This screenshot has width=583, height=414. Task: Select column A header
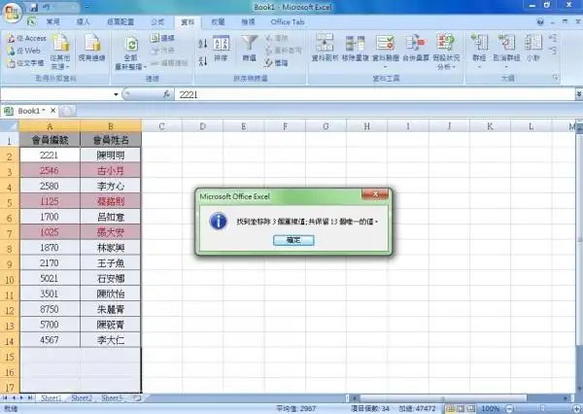pyautogui.click(x=50, y=126)
